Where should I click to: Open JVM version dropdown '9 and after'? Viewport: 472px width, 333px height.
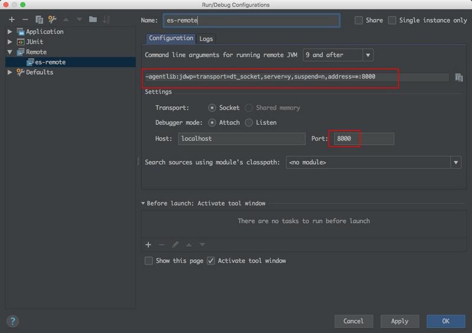click(x=338, y=55)
